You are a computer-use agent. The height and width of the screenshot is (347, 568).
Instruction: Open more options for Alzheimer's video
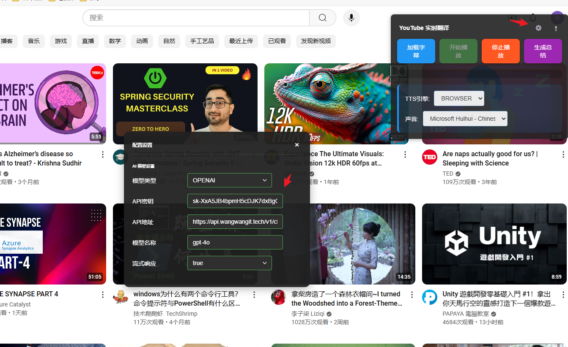tap(102, 155)
